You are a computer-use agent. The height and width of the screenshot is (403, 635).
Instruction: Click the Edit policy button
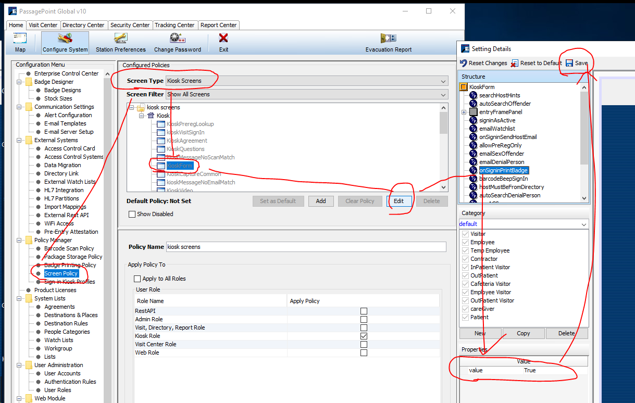pos(399,201)
